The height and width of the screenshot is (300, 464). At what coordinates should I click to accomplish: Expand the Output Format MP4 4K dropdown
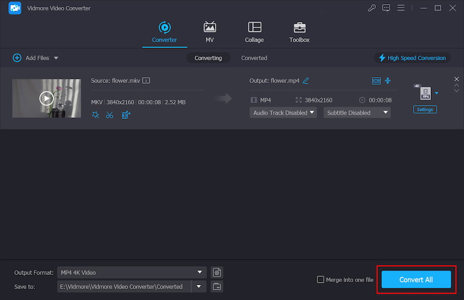click(200, 272)
